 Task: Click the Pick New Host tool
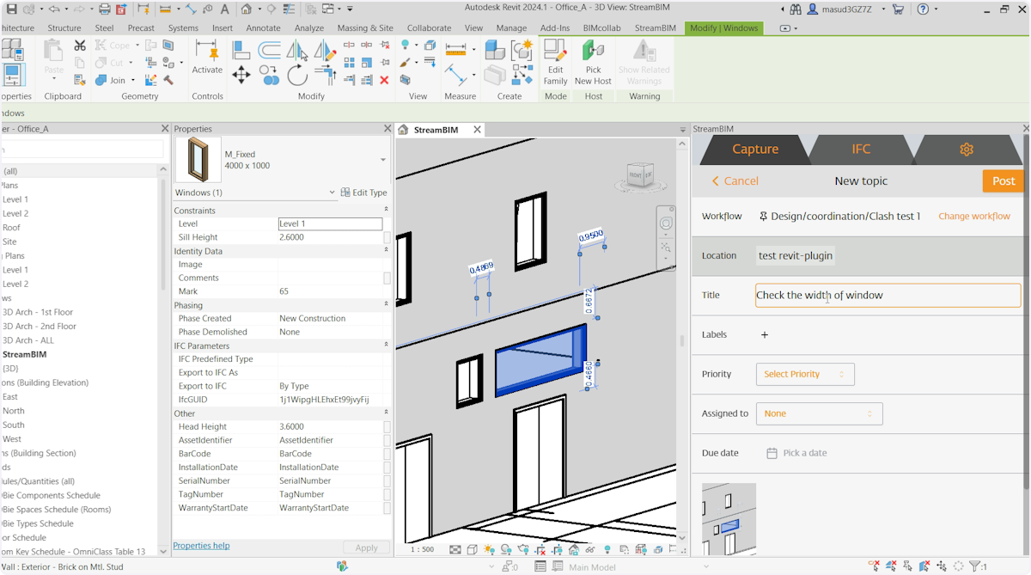[x=593, y=63]
